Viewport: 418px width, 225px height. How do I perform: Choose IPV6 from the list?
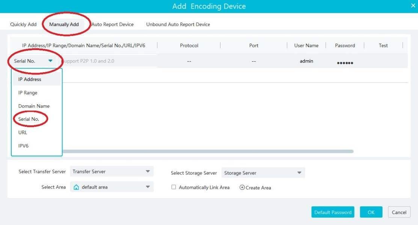pos(37,146)
